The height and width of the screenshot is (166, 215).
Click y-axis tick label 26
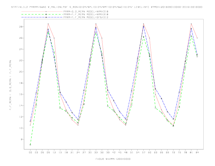21,38
